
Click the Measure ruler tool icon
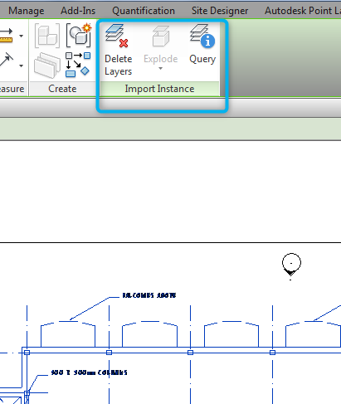click(x=6, y=36)
